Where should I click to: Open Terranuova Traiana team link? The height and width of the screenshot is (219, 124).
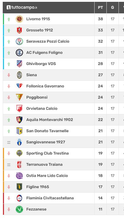pyautogui.click(x=44, y=164)
